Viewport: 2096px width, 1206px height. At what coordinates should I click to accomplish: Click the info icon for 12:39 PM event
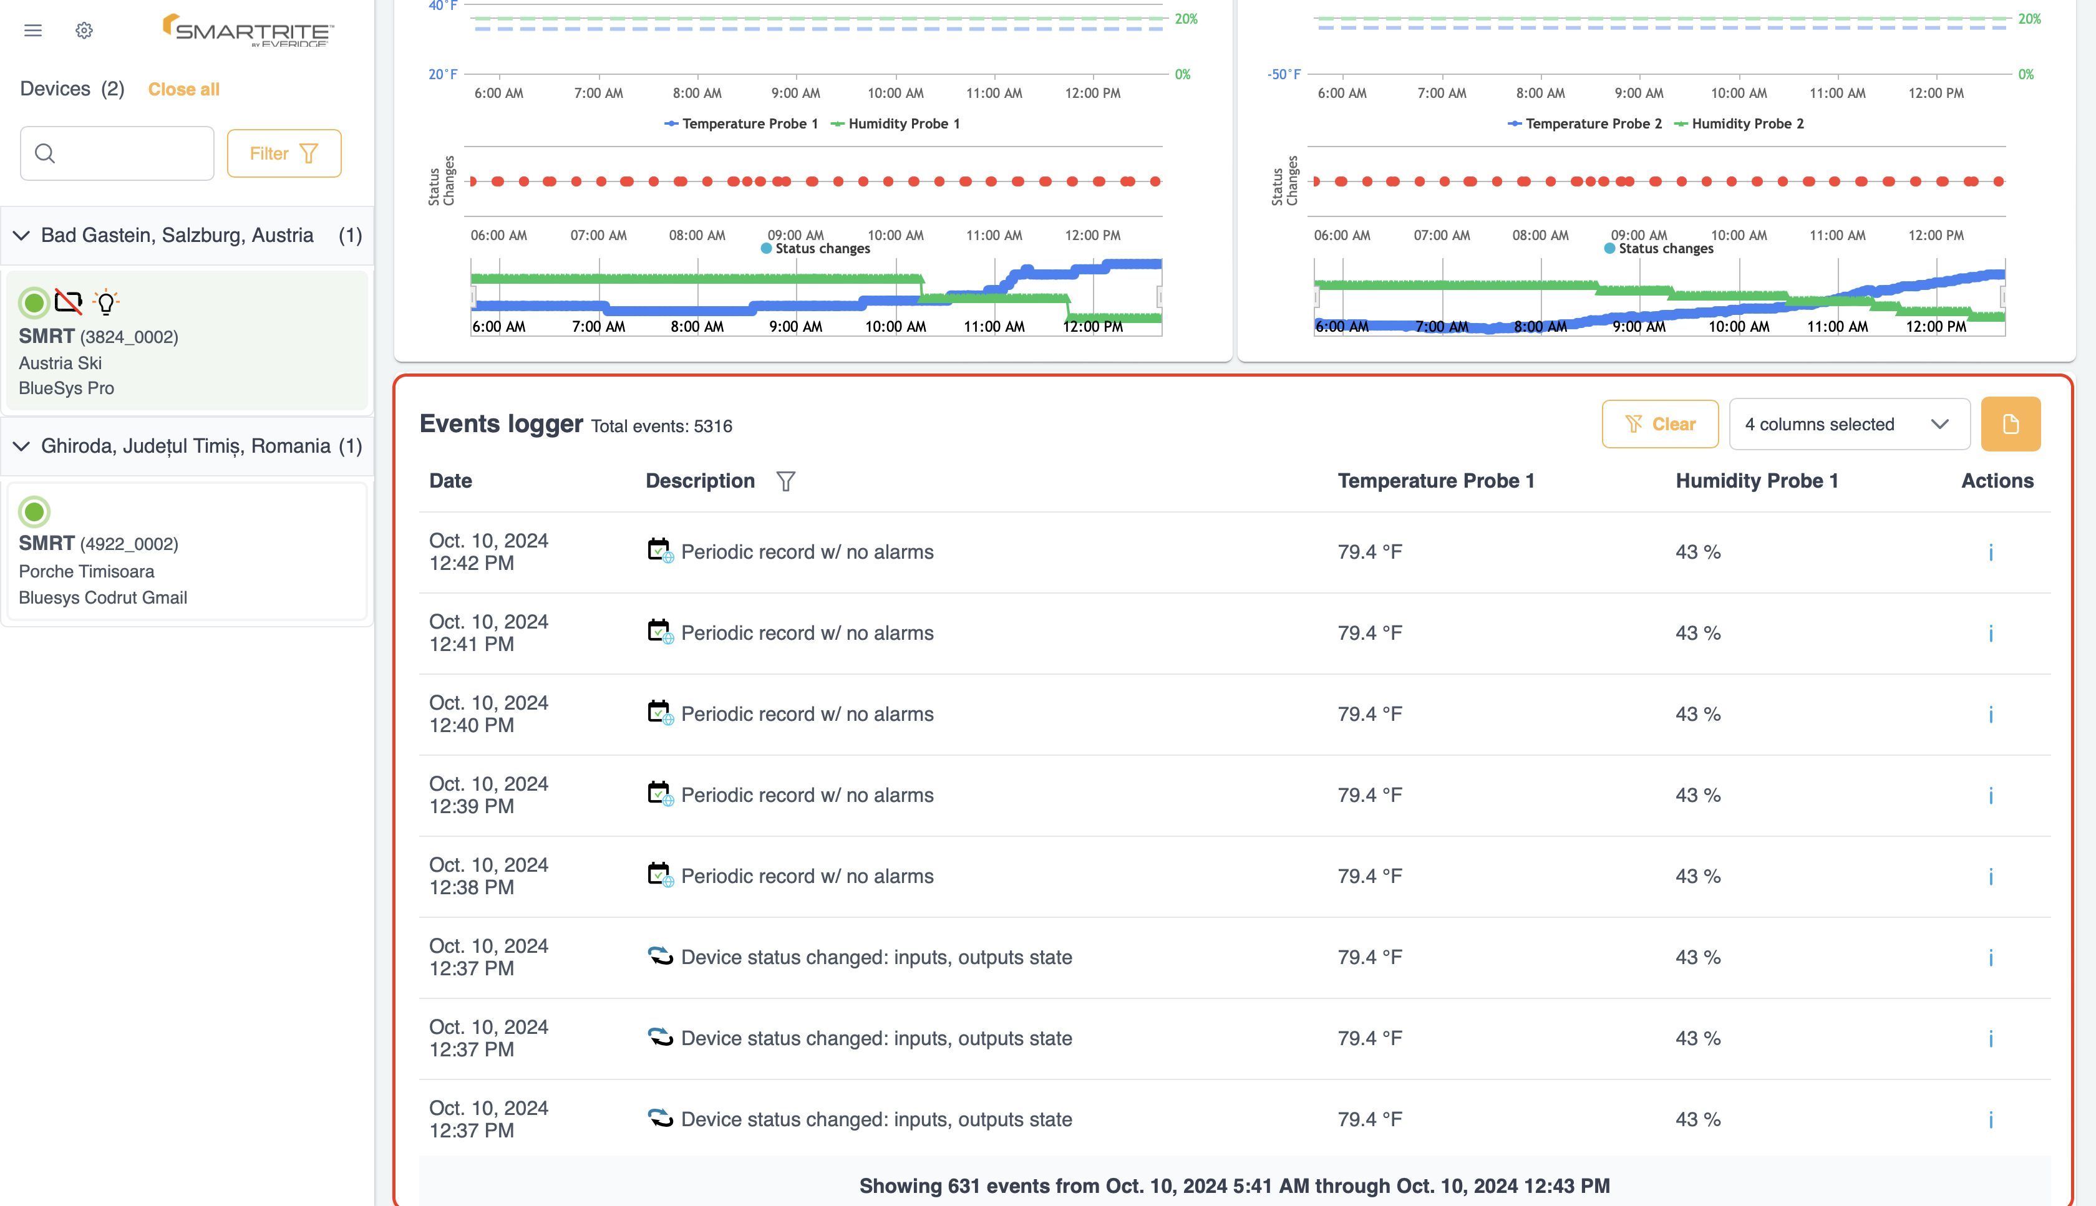[x=1990, y=795]
